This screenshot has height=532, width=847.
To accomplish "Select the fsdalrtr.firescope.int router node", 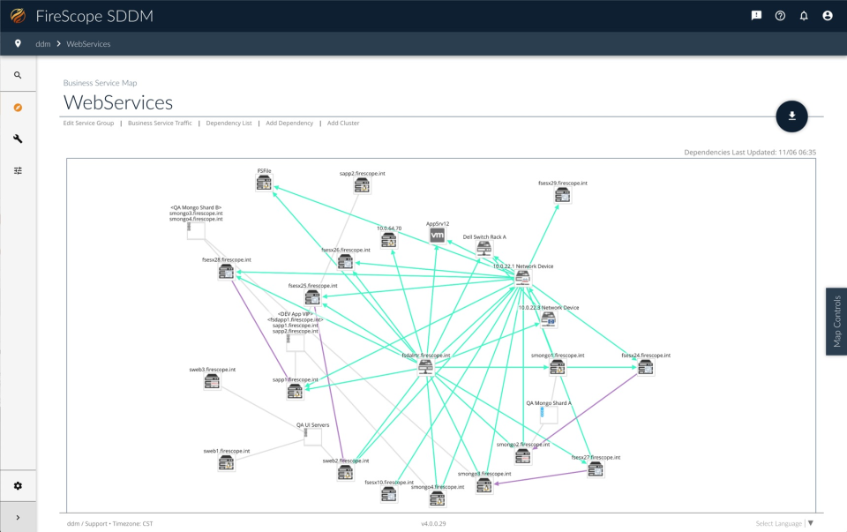I will click(x=425, y=367).
